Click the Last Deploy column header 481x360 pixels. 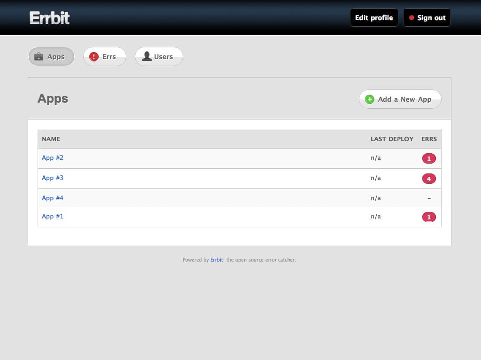coord(392,139)
